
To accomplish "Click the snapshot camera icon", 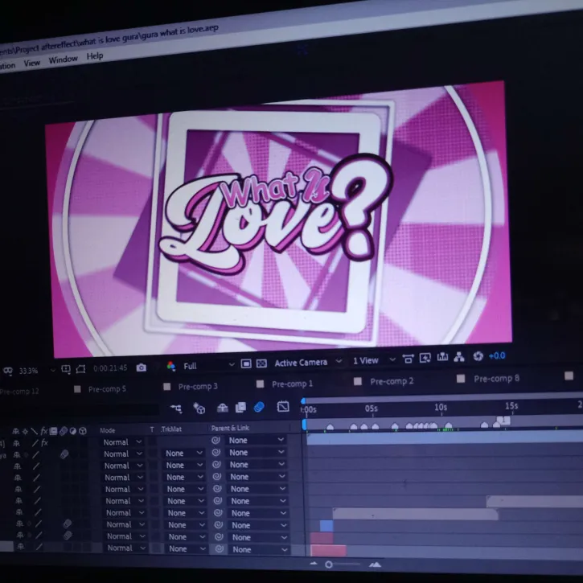I will pyautogui.click(x=142, y=367).
